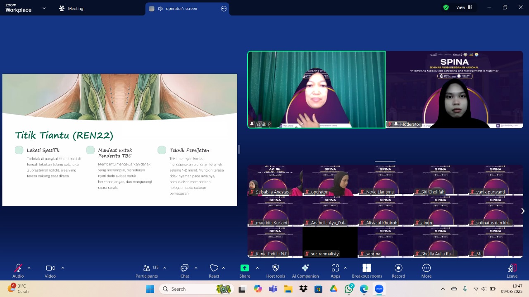Open Microsoft Teams from taskbar
529x297 pixels.
(x=273, y=289)
